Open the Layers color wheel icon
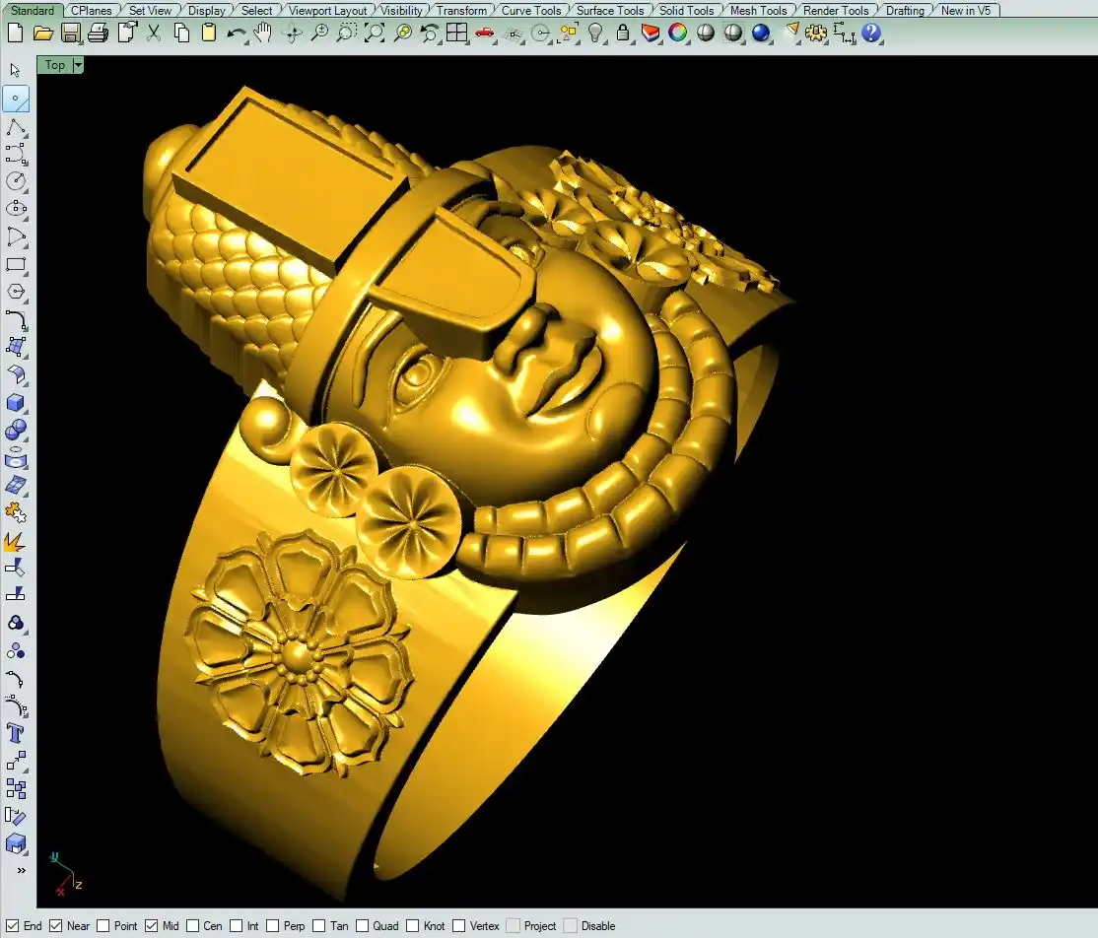Viewport: 1098px width, 938px height. pos(678,33)
